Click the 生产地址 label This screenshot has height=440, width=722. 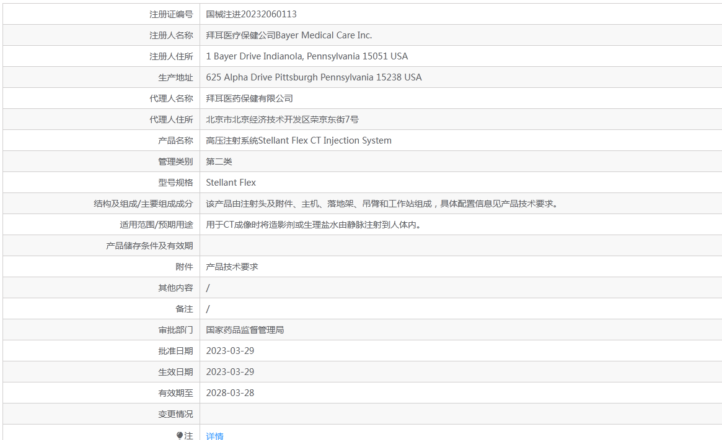pos(175,77)
